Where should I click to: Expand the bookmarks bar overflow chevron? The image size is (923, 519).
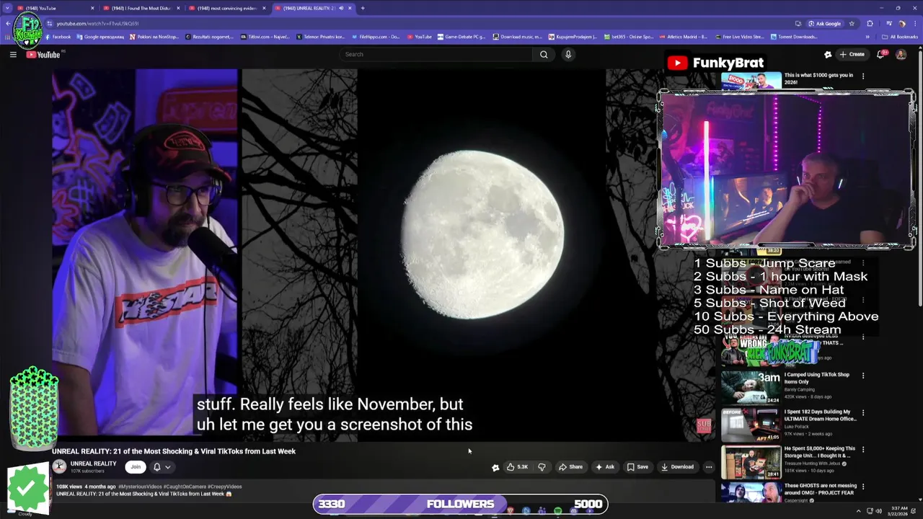(867, 37)
